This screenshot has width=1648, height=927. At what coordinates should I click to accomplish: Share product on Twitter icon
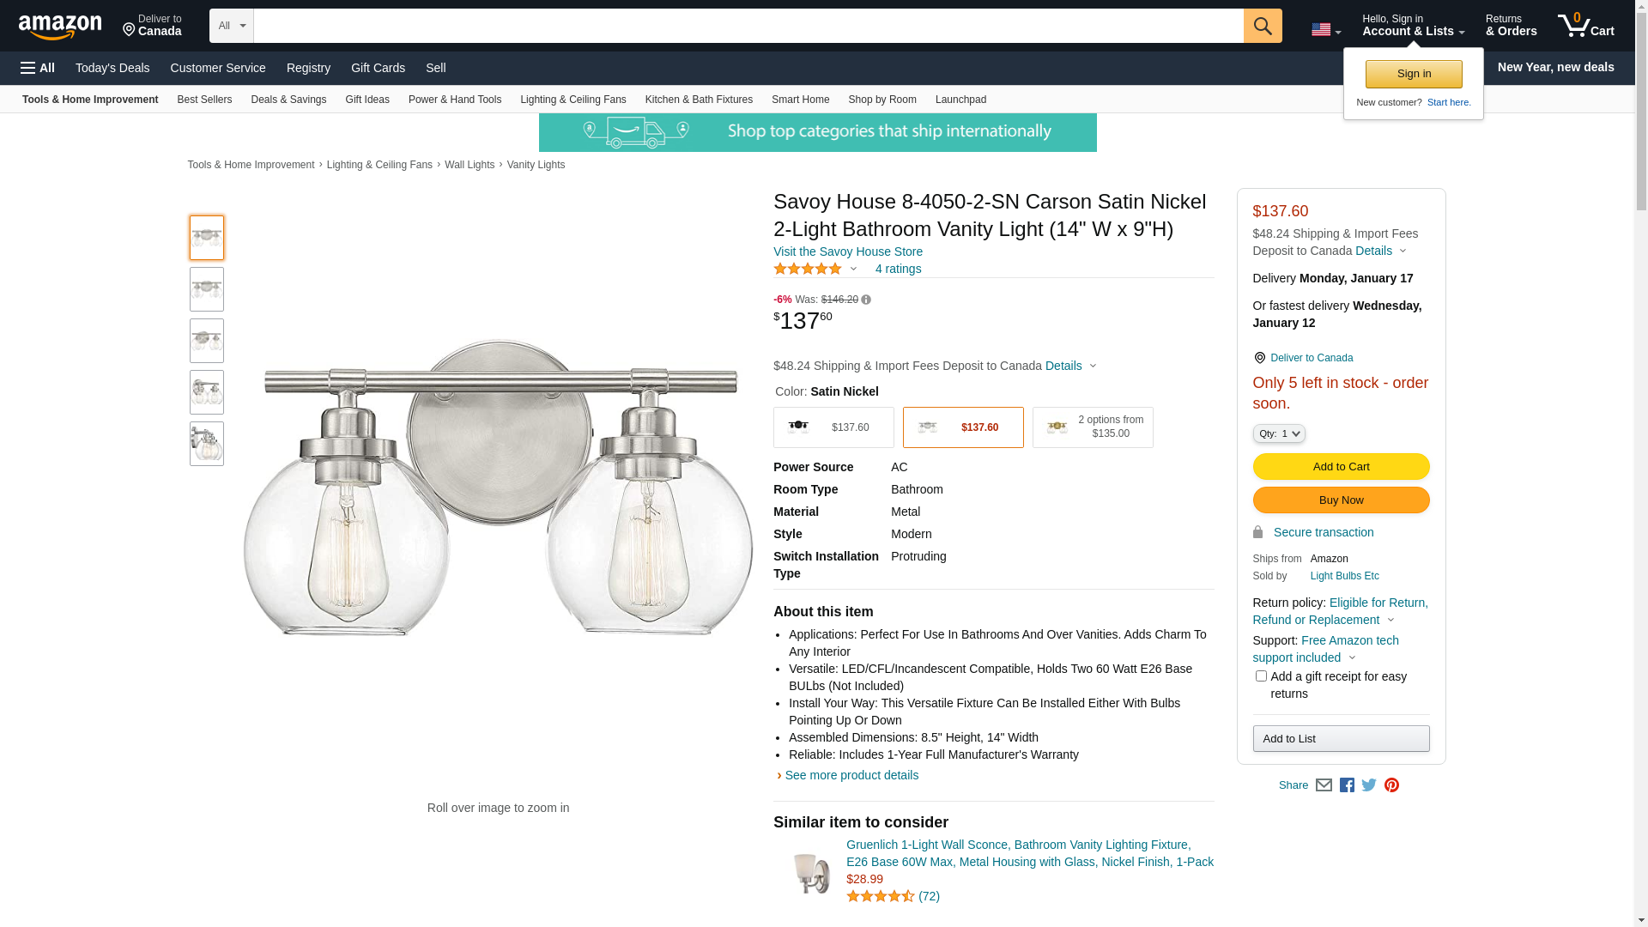click(1369, 785)
